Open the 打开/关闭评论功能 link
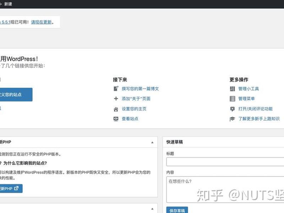Viewport: 284px width, 213px height. coord(255,109)
